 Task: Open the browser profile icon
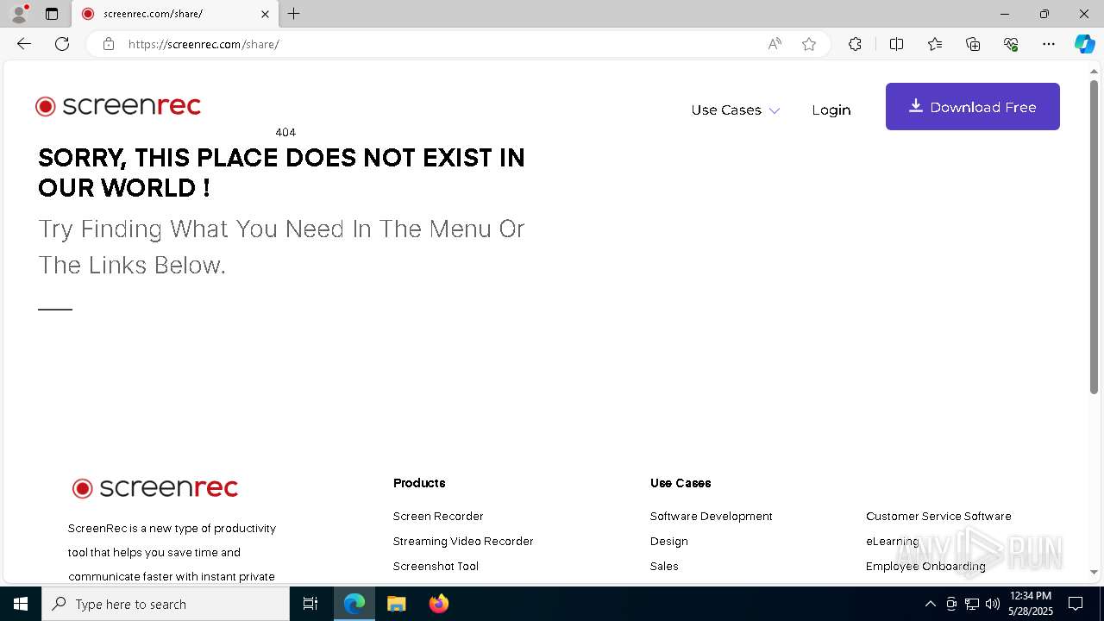(19, 14)
